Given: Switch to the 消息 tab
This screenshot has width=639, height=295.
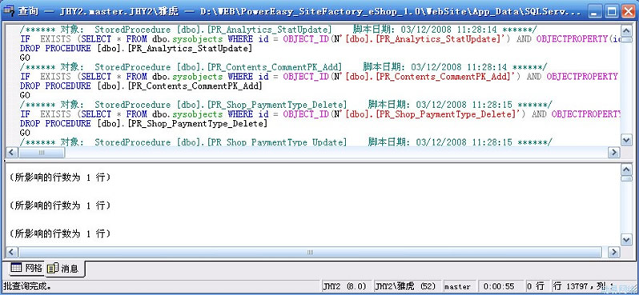Looking at the screenshot, I should tap(64, 269).
